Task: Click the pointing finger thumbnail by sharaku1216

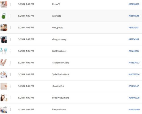Action: point(4,86)
